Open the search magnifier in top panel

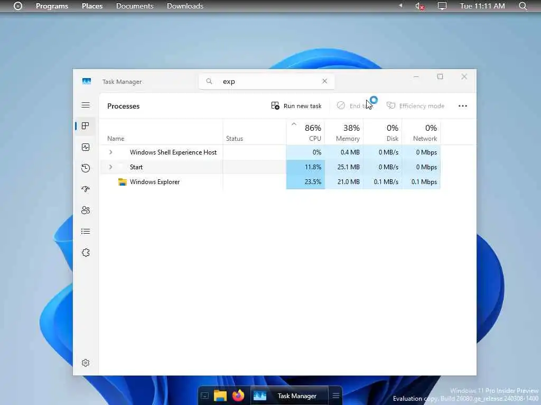tap(523, 6)
